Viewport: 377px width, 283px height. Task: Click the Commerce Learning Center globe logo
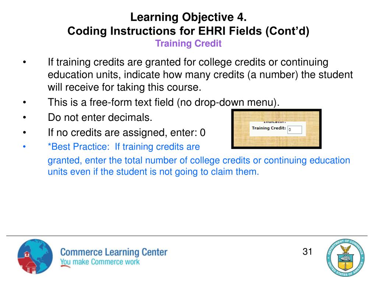coord(35,256)
